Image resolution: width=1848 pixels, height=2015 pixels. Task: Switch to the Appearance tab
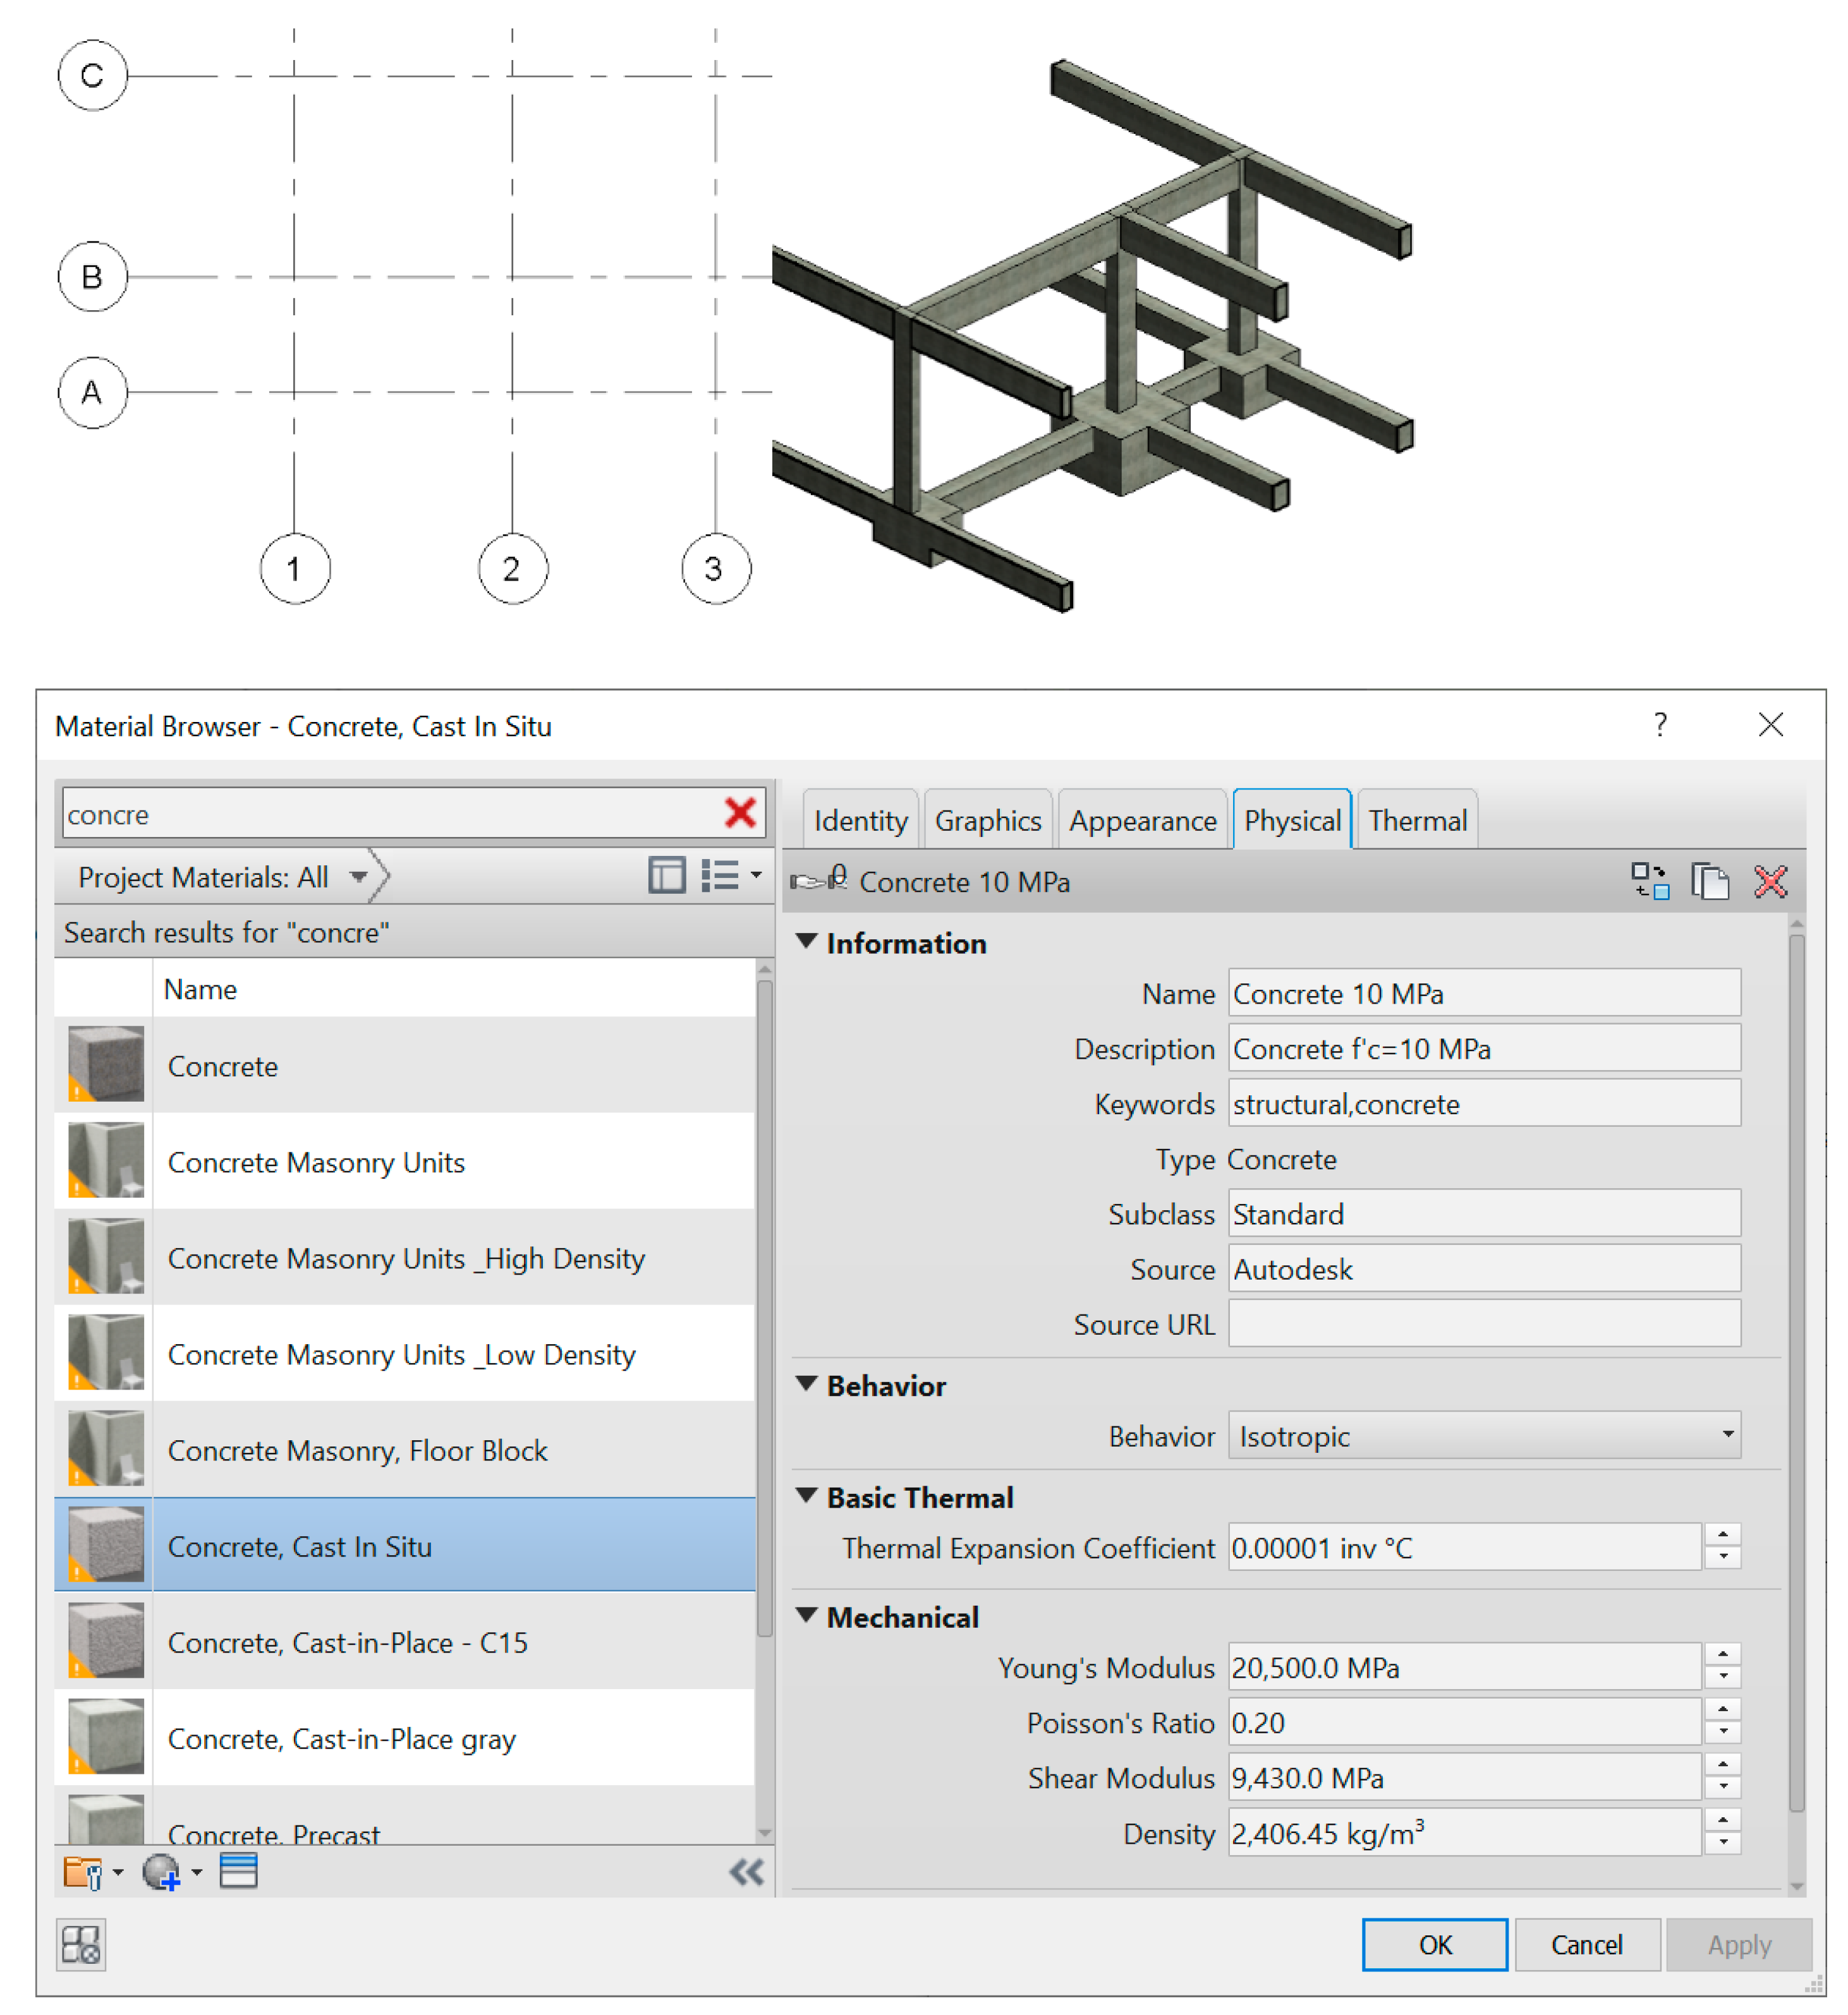tap(1142, 821)
